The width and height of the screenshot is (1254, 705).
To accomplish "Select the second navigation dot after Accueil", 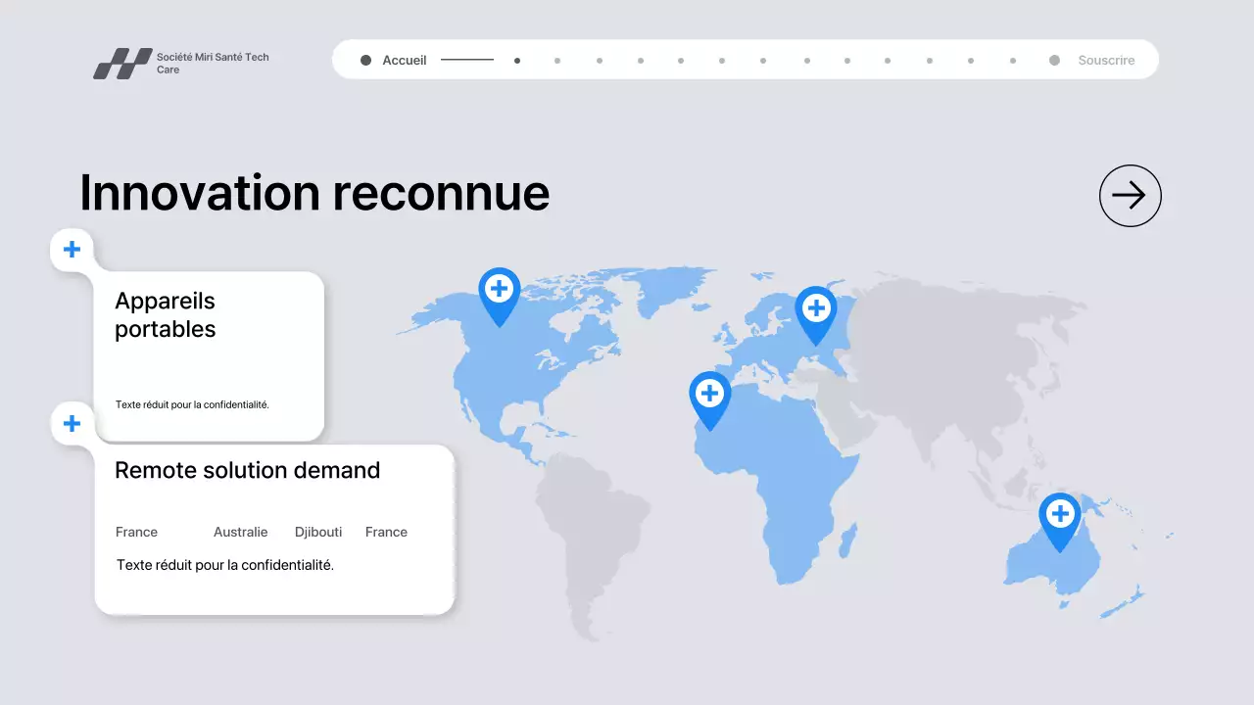I will click(x=557, y=60).
